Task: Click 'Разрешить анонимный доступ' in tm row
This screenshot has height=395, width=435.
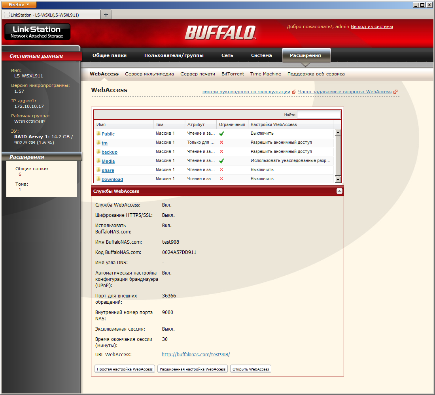Action: coord(281,142)
